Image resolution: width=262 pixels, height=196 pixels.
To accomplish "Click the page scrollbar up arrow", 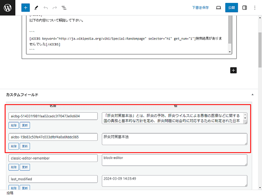I will point(260,18).
